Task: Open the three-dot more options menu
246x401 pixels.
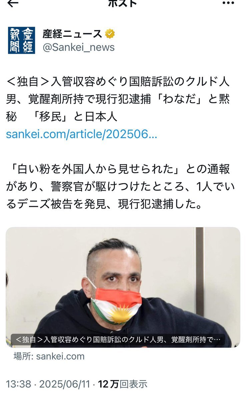Action: click(228, 3)
